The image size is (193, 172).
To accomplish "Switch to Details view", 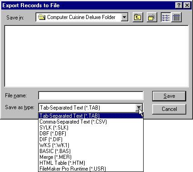I will click(x=176, y=17).
